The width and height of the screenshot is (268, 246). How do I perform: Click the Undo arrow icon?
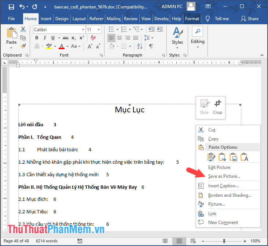(22, 7)
